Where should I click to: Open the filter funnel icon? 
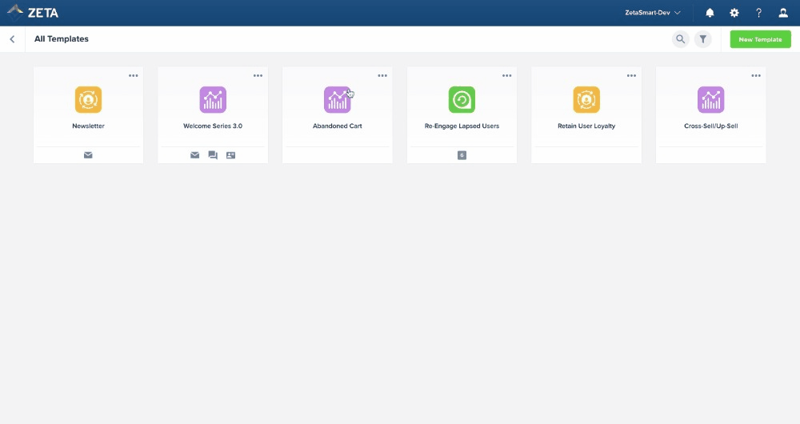click(x=702, y=39)
